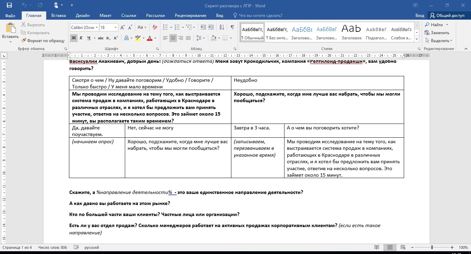The image size is (471, 254).
Task: Zoom out with the minus button
Action: click(412, 247)
